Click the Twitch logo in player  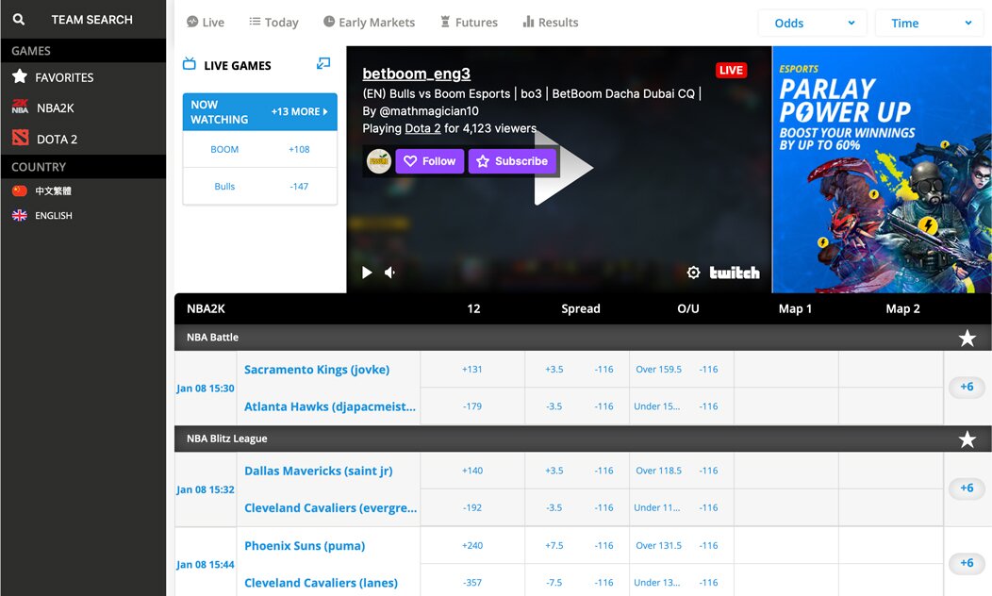pyautogui.click(x=734, y=272)
